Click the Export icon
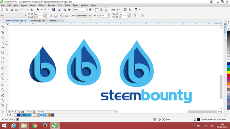Viewport: 230px width, 129px height. point(65,10)
